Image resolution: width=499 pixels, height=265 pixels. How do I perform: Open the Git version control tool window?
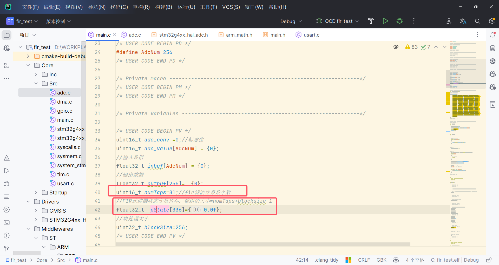[7, 249]
